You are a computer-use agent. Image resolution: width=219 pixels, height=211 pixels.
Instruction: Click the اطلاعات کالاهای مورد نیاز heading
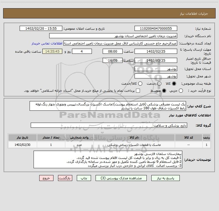pos(190,115)
